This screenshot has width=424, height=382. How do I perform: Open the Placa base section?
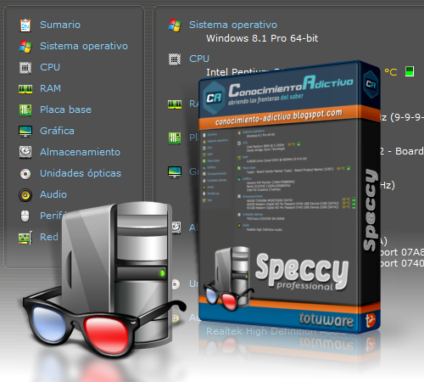65,110
